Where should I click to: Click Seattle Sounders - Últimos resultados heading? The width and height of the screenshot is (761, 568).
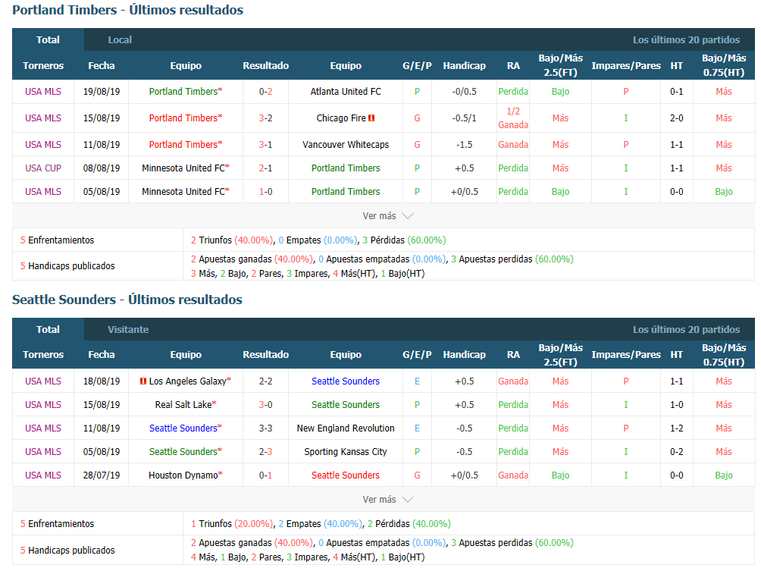127,300
